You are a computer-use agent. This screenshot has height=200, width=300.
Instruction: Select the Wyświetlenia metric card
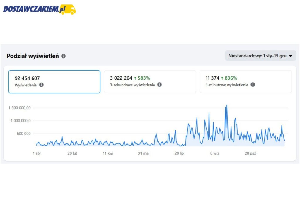(54, 82)
